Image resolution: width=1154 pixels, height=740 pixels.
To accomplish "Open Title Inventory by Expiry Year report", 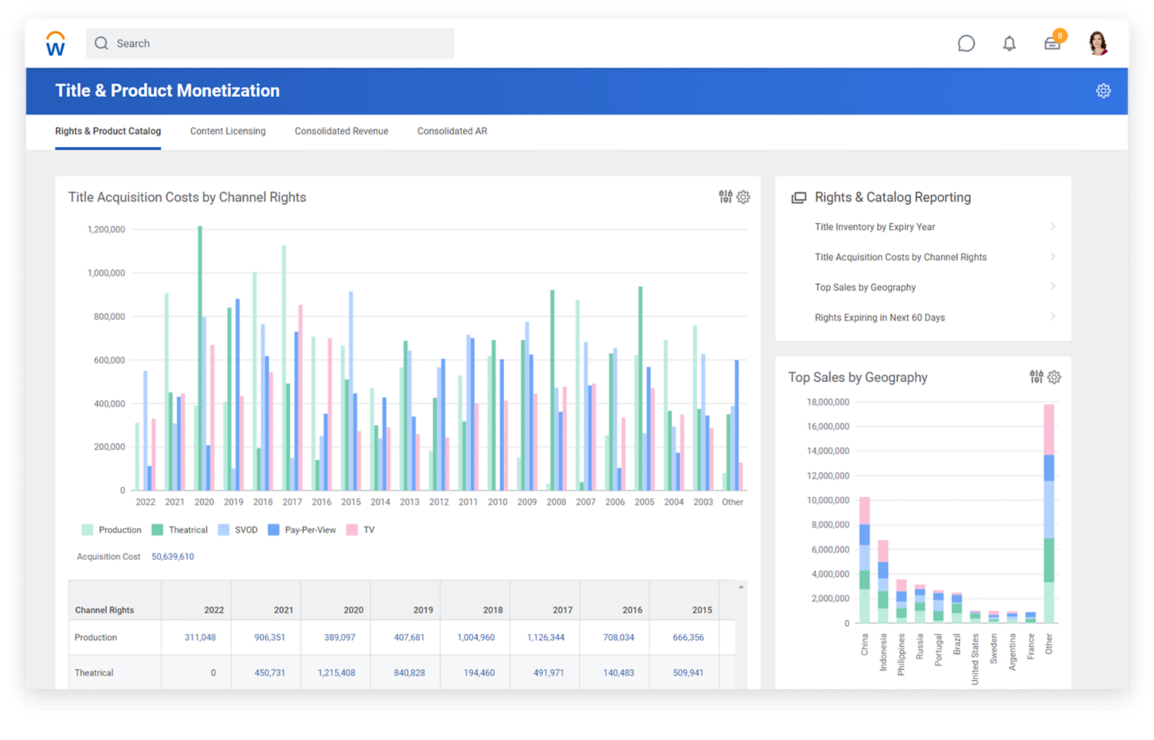I will click(875, 227).
